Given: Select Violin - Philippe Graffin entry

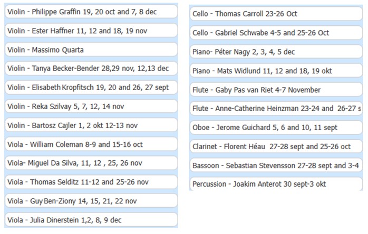Looking at the screenshot, I should point(91,12).
